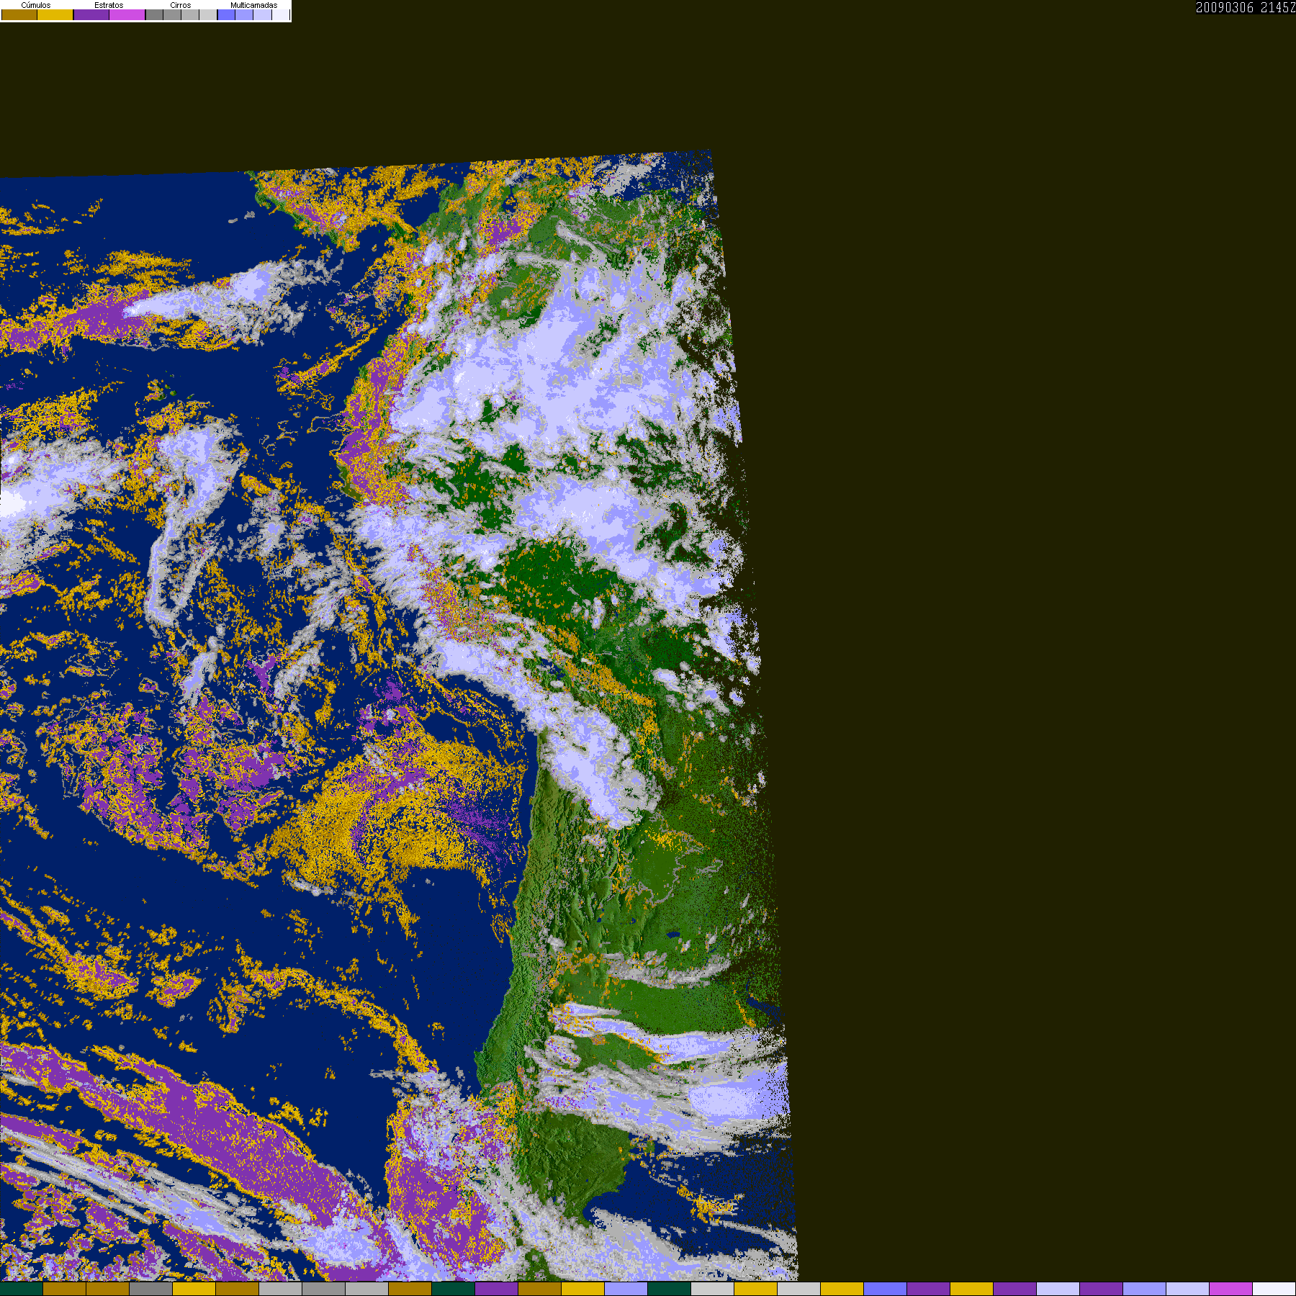Viewport: 1296px width, 1296px height.
Task: Pick the second-lightest gray Cirros swatch
Action: (x=190, y=15)
